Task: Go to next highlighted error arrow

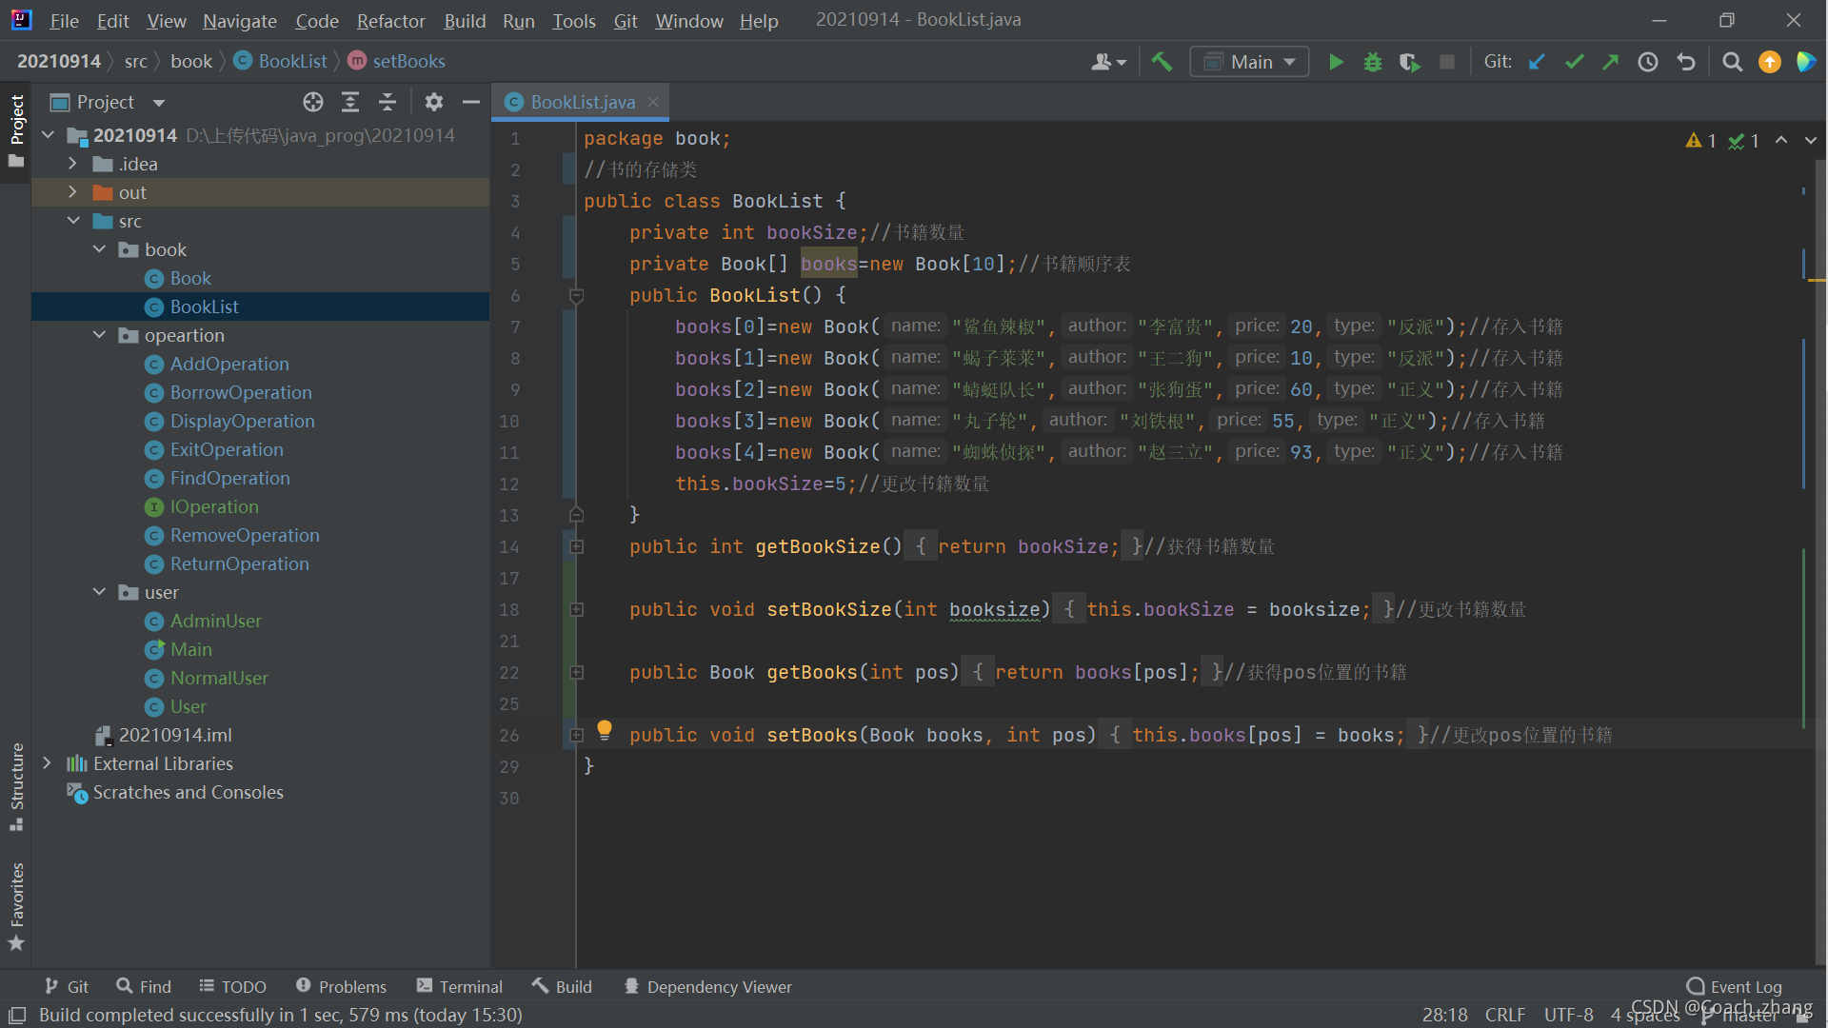Action: point(1811,140)
